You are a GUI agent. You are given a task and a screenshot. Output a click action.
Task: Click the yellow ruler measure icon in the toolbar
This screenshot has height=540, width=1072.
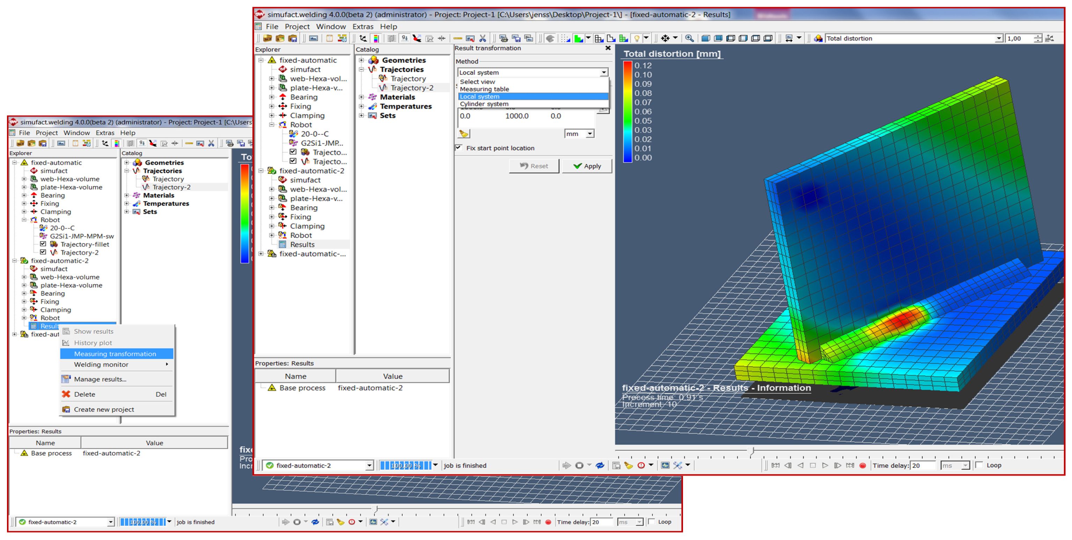tap(457, 38)
